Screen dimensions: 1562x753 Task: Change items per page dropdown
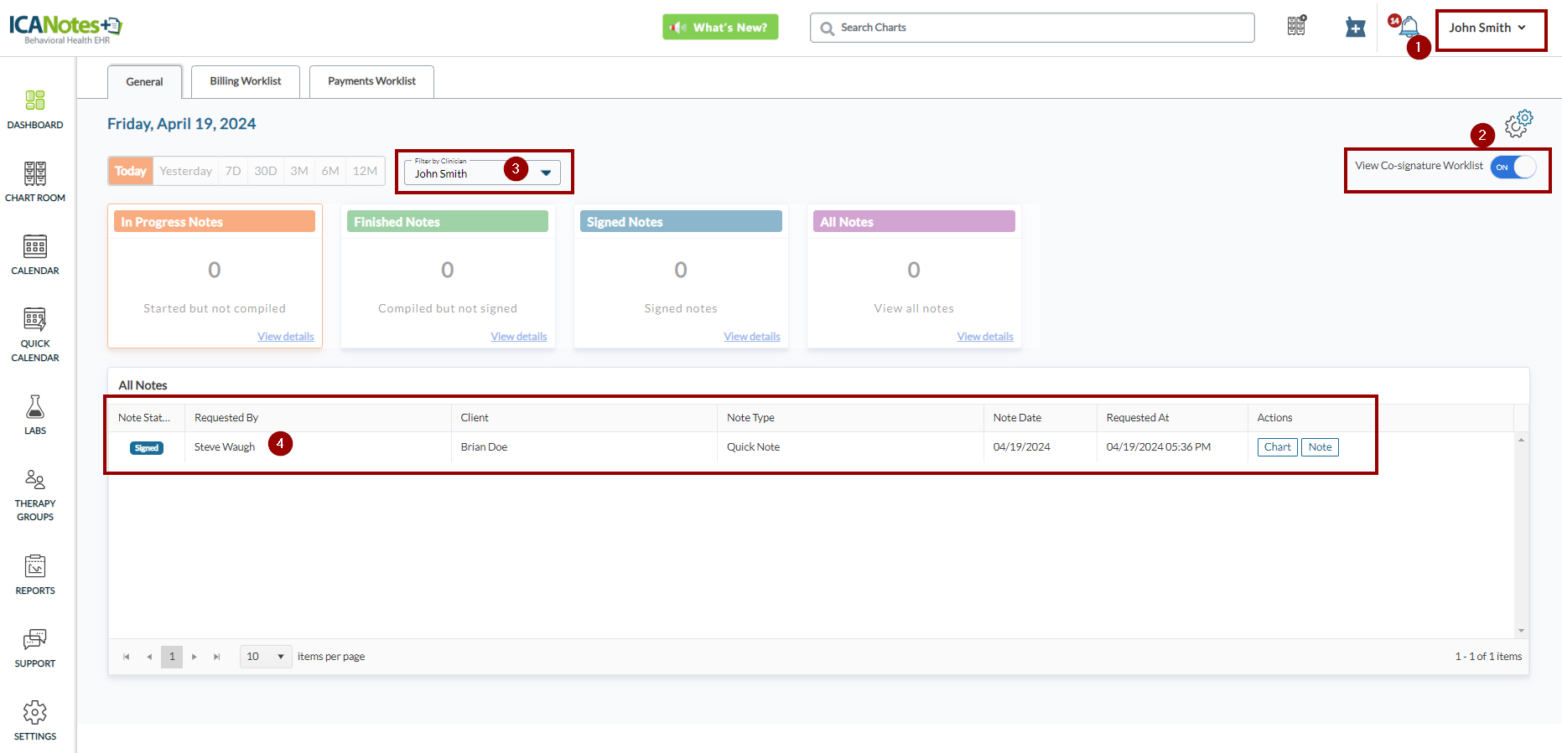(x=265, y=657)
